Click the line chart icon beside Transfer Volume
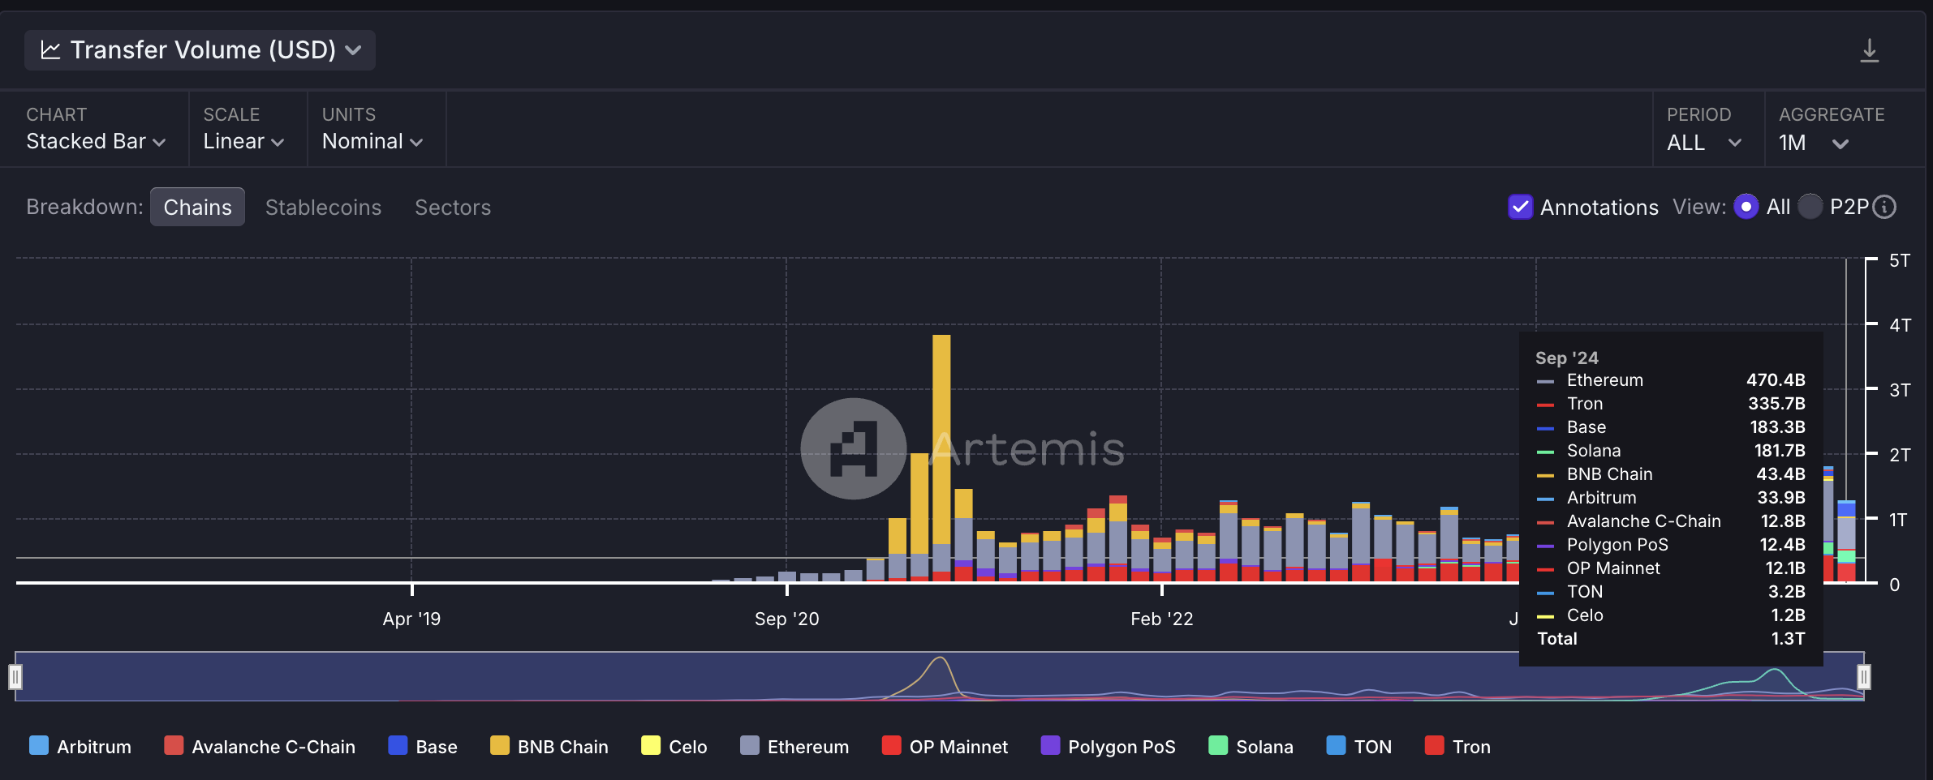Image resolution: width=1933 pixels, height=780 pixels. [x=50, y=50]
